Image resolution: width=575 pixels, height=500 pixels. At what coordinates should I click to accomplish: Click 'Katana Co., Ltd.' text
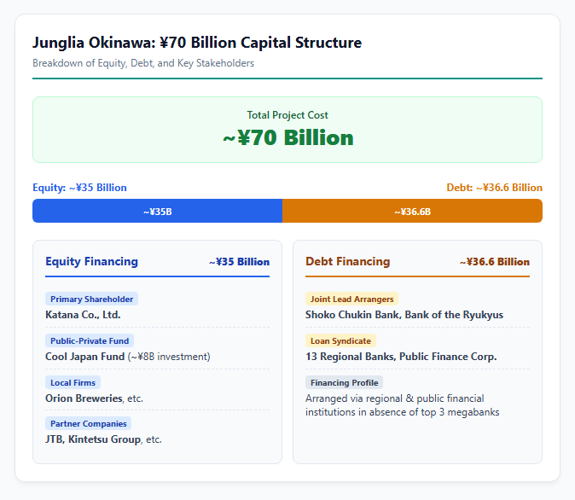tap(83, 315)
